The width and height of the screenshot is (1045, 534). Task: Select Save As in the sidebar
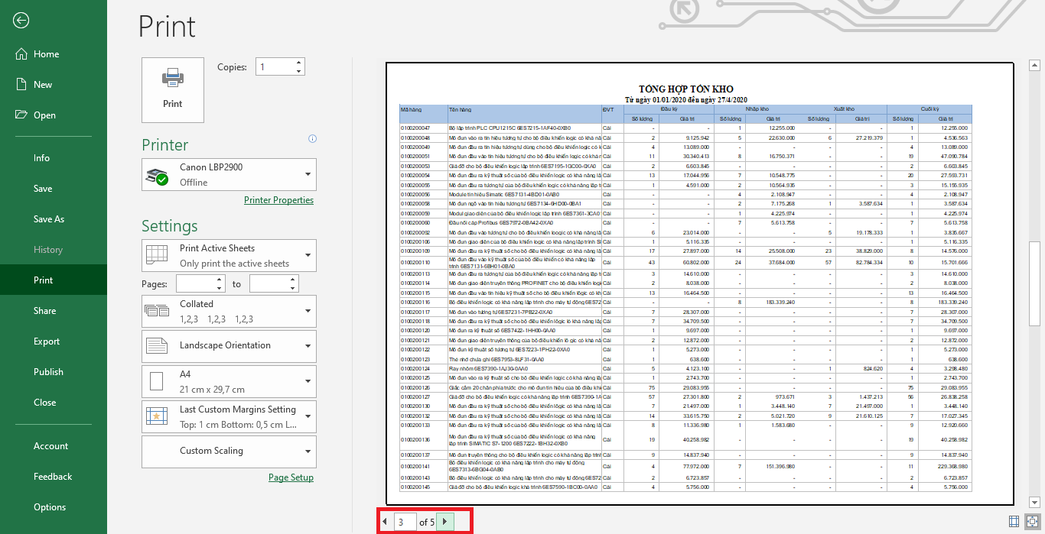pos(49,219)
